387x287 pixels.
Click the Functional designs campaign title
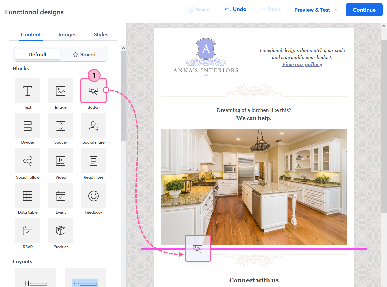[34, 12]
